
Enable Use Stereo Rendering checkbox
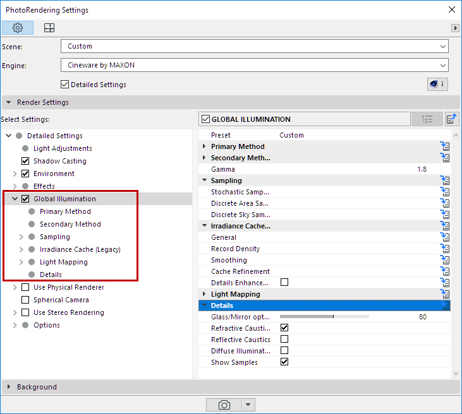coord(25,312)
